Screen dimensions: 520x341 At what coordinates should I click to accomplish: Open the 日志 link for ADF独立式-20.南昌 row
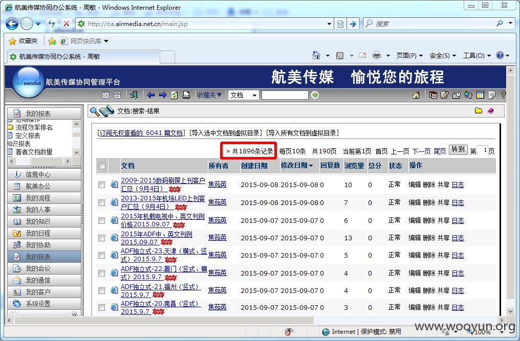click(x=458, y=308)
